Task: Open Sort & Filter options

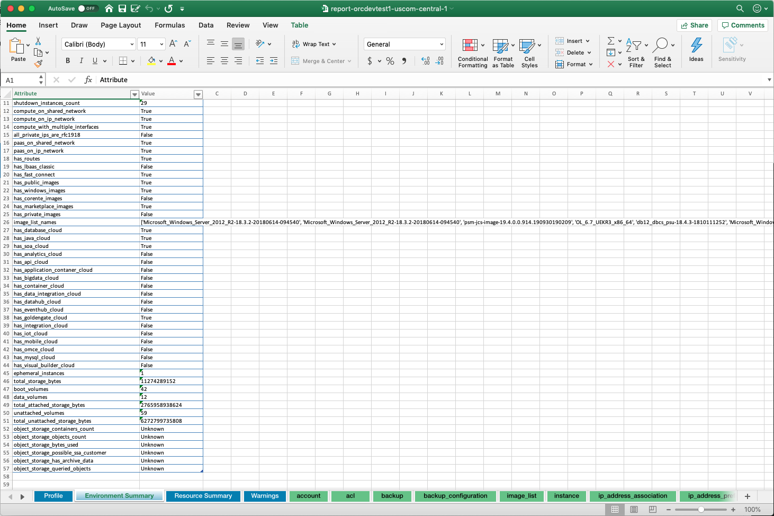Action: tap(636, 52)
